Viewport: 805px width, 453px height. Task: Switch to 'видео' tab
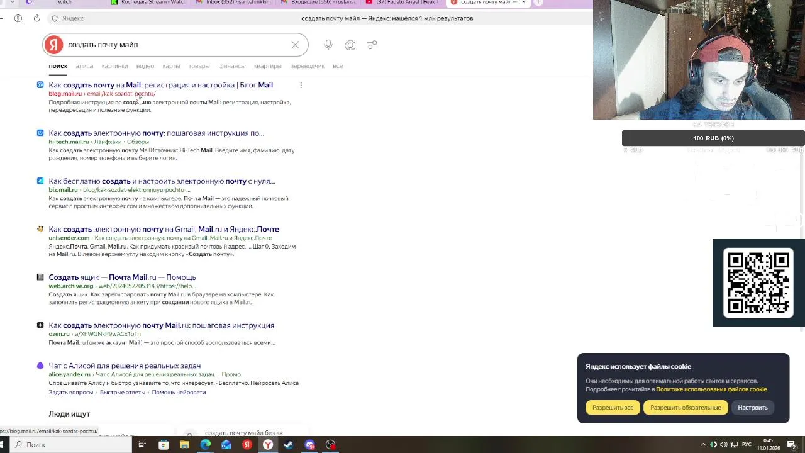(x=145, y=66)
